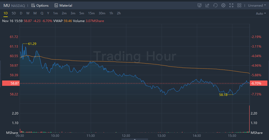Screen dimensions: 269x140
Task: Select the weekly W timeframe
Action: (x=28, y=13)
